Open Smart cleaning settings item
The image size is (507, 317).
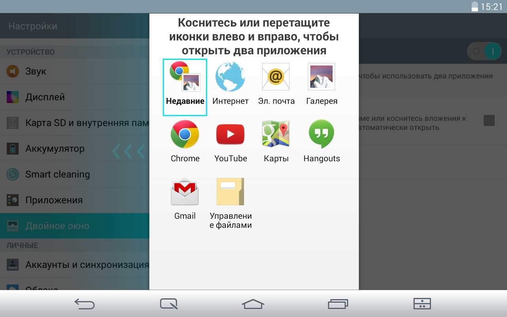tap(57, 174)
